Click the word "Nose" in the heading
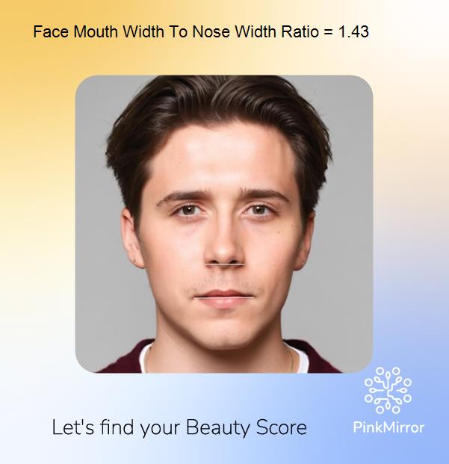Image resolution: width=449 pixels, height=464 pixels. [x=211, y=31]
